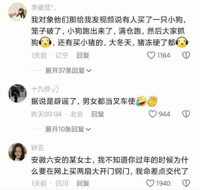Dislike 李番茄's comment with broken heart

[x=186, y=55]
